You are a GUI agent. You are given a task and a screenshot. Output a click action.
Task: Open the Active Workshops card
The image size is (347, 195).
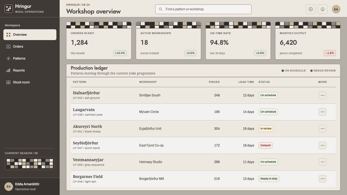[x=168, y=41]
